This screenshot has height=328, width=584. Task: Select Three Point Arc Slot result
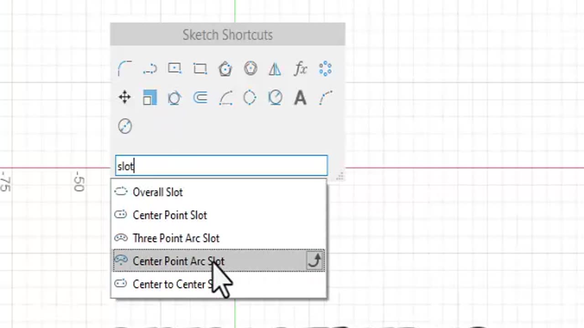pos(219,238)
